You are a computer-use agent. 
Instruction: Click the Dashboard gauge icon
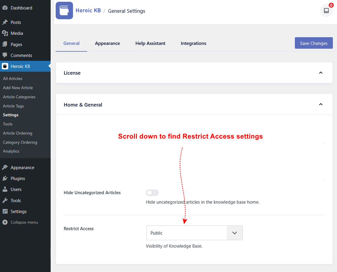(5, 8)
